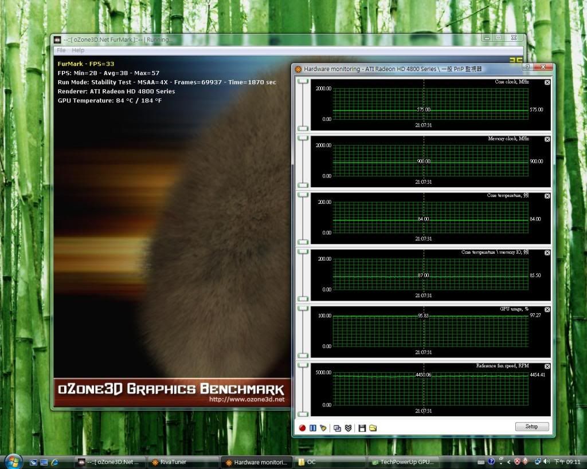Click the http://www.ozone3d.net link
Screen dimensions: 587x469
coord(246,400)
